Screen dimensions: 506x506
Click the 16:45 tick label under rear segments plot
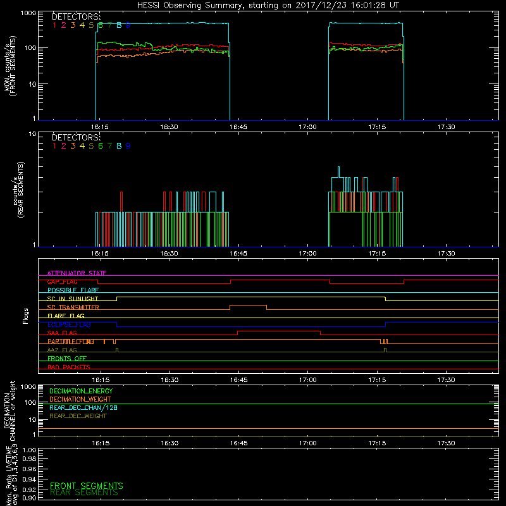238,254
